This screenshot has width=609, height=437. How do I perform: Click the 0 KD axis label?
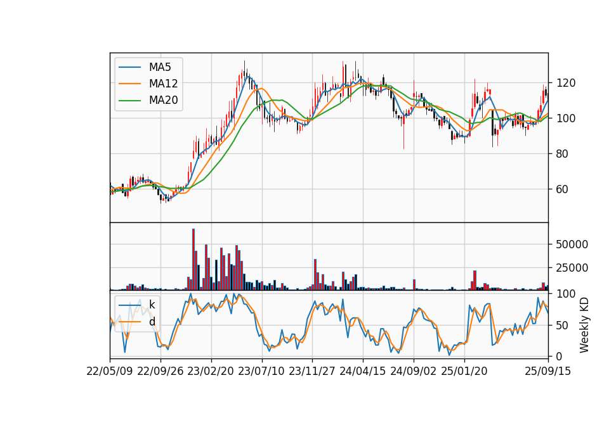560,357
